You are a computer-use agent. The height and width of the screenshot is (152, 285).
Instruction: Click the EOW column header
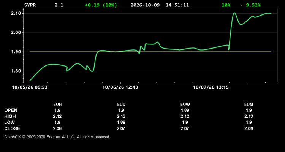click(185, 104)
